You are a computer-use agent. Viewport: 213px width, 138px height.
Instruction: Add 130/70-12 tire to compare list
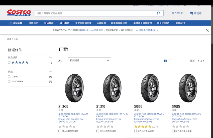[x=60, y=131]
